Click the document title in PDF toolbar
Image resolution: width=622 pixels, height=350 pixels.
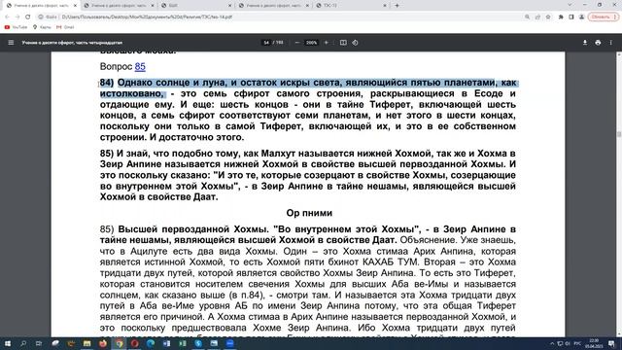click(72, 43)
